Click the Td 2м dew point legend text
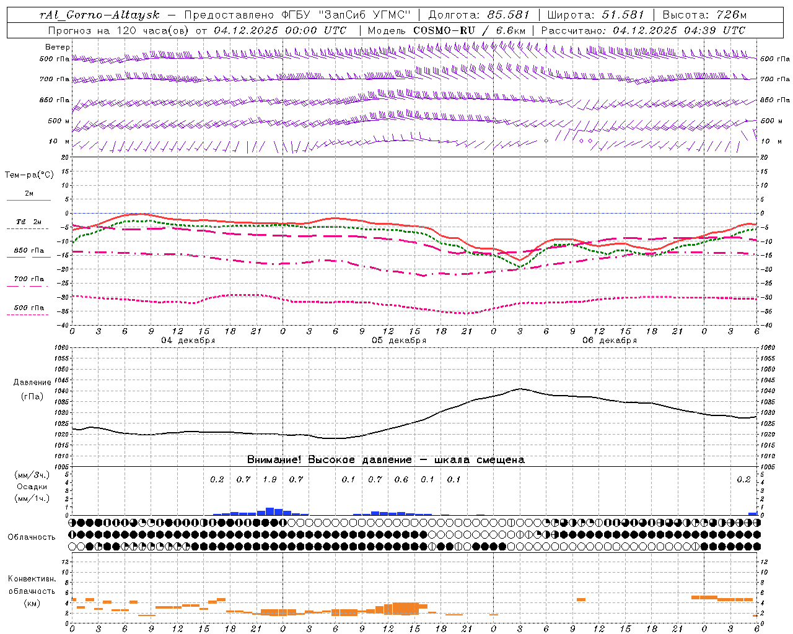 28,222
